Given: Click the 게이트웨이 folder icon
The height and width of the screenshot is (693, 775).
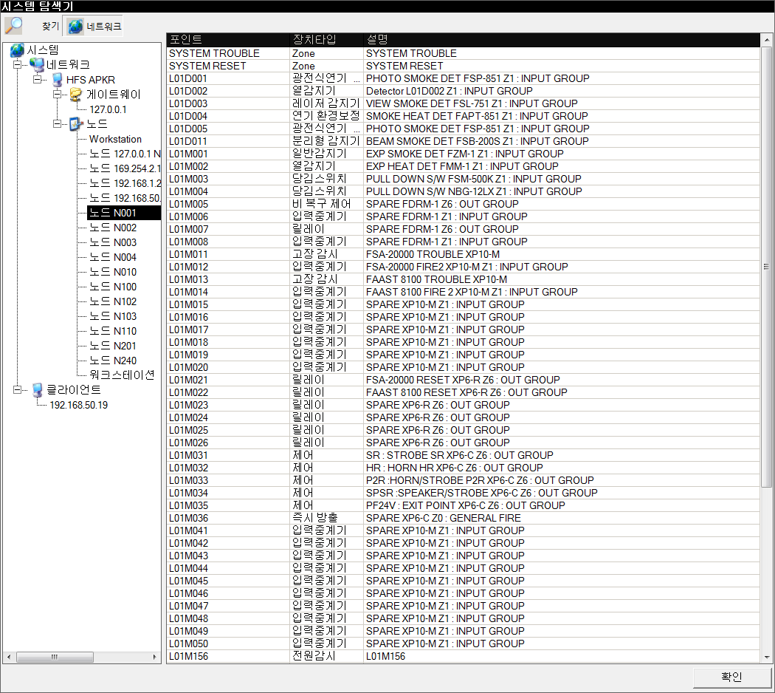Looking at the screenshot, I should click(x=76, y=95).
